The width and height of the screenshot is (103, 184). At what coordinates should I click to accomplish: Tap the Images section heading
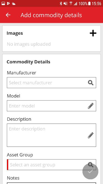15,33
